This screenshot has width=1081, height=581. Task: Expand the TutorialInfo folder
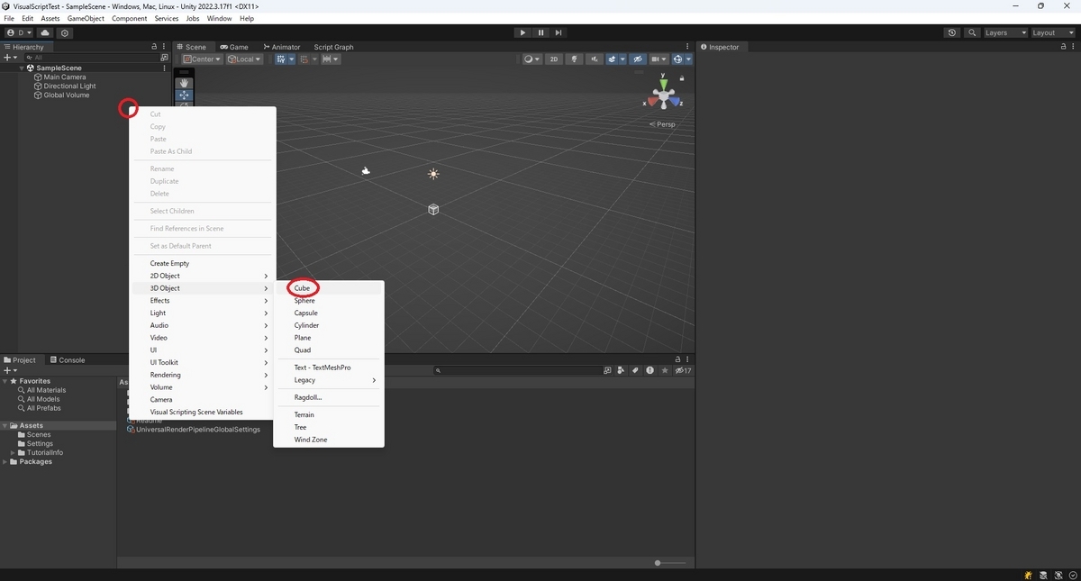[x=13, y=453]
